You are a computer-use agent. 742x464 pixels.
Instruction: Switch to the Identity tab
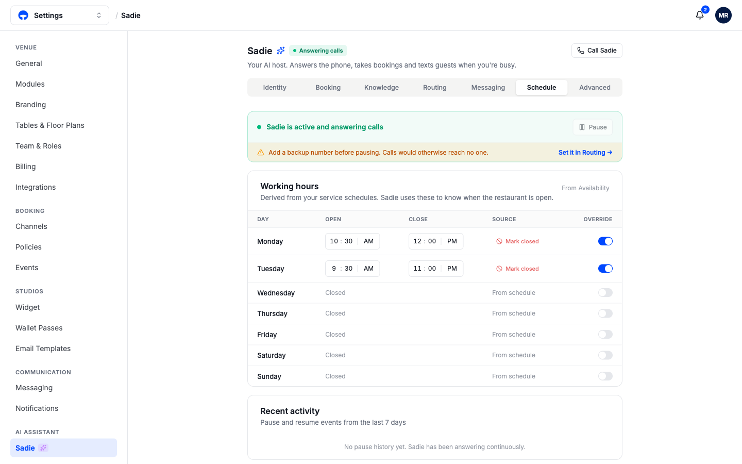click(x=275, y=88)
